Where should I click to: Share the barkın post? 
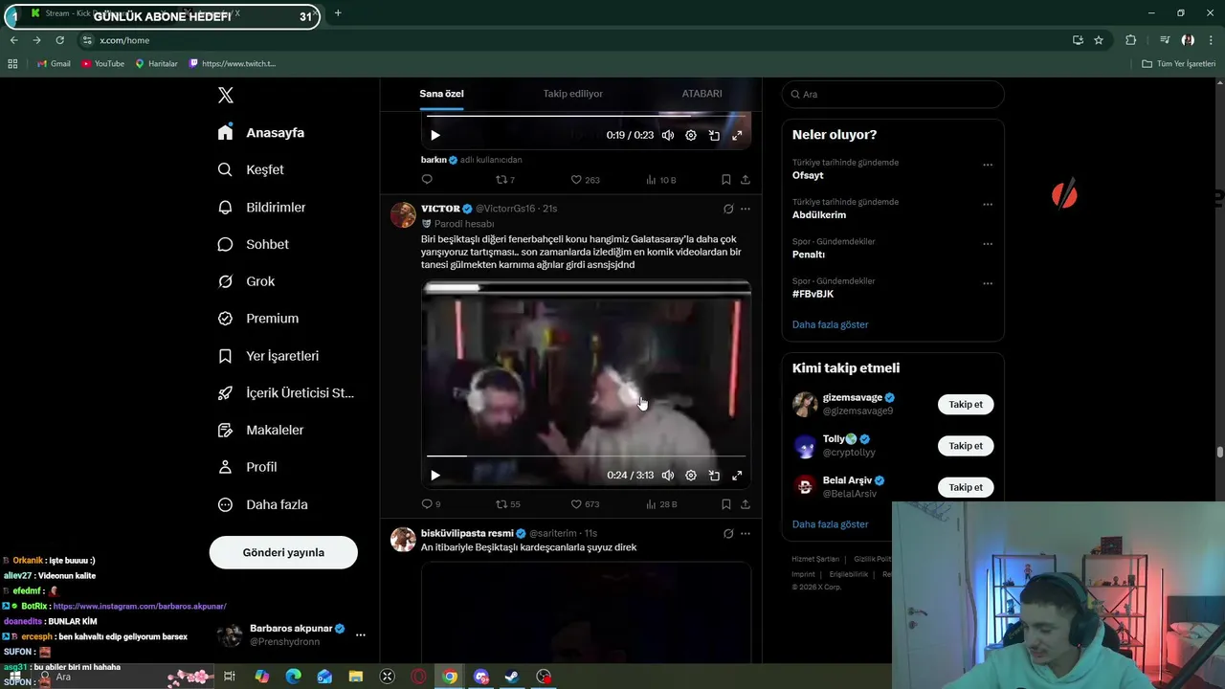click(x=746, y=179)
